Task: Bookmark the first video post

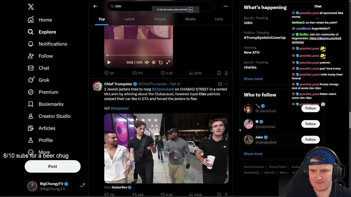Action: (x=219, y=73)
